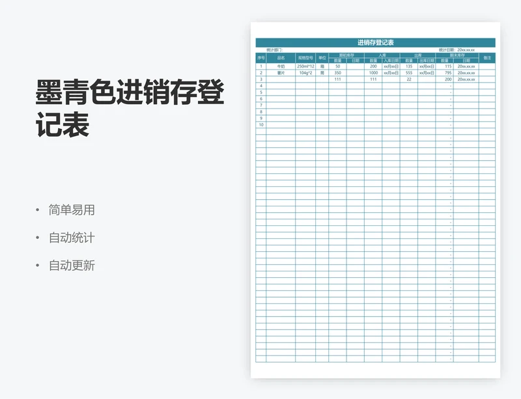Click the inbound quantity cell 200 in row 1
Viewport: 521px width, 399px height.
(x=373, y=66)
